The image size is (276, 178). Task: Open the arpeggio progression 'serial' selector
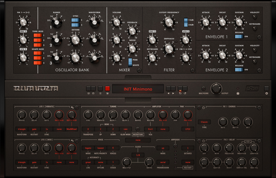[163, 162]
